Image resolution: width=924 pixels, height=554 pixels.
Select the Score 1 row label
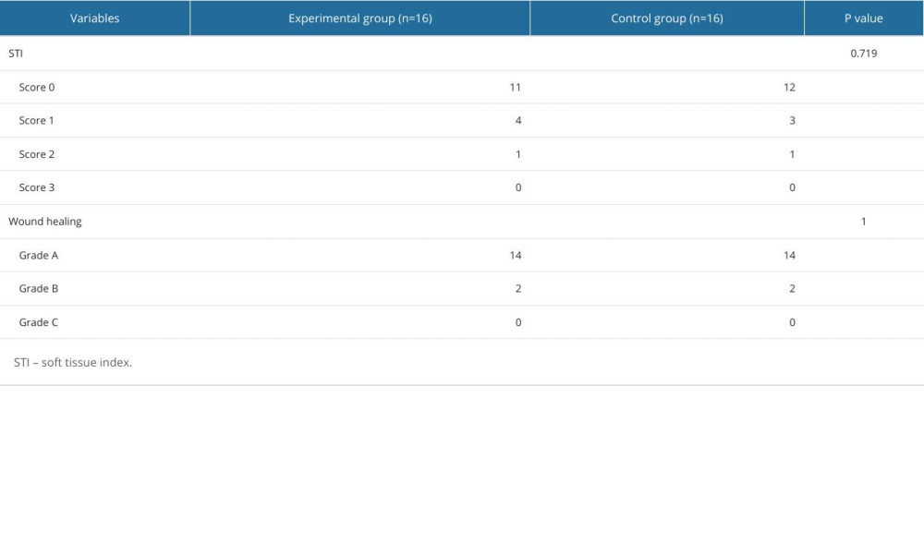coord(37,121)
